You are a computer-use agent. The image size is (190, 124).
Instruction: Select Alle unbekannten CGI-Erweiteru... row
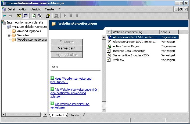click(143, 37)
